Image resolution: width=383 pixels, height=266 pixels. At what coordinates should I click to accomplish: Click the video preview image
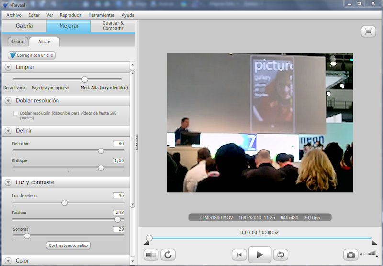tap(260, 123)
